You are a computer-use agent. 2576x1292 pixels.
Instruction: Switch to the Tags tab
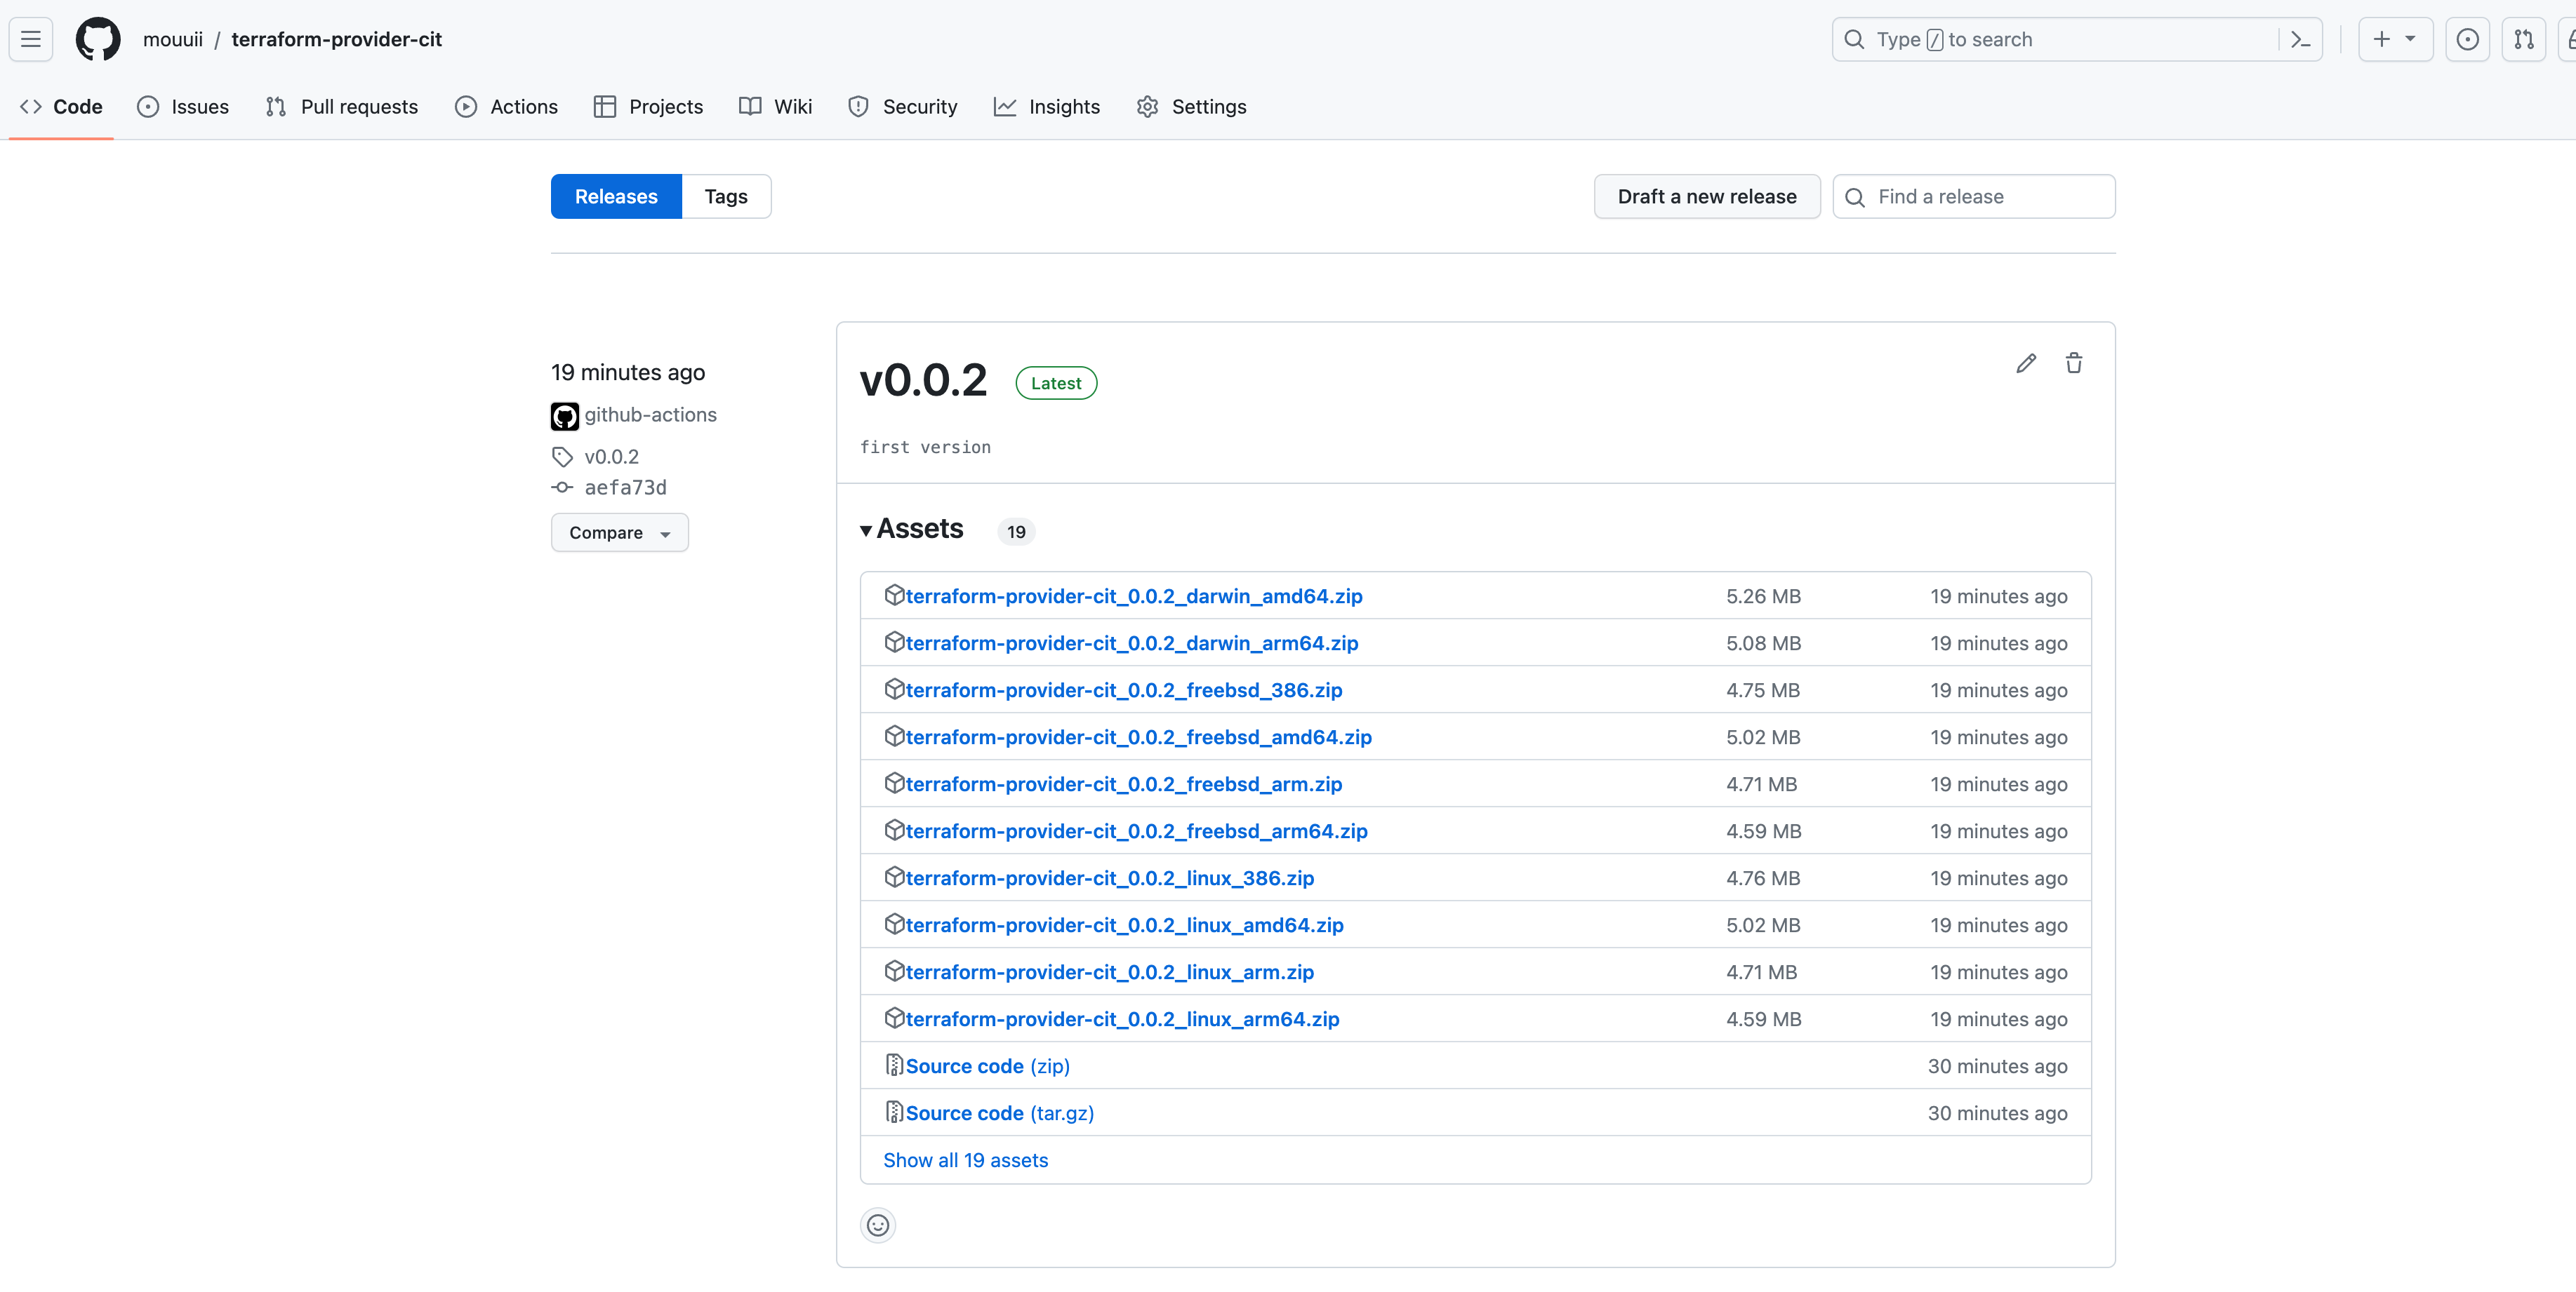(x=725, y=197)
